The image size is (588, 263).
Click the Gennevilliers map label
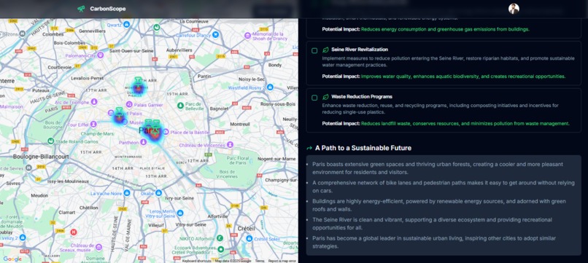[x=93, y=31]
